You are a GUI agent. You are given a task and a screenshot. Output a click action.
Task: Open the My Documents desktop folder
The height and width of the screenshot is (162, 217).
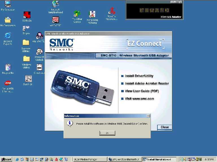pos(8,21)
